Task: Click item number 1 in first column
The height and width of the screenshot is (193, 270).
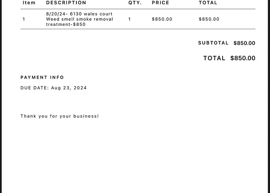Action: pyautogui.click(x=24, y=19)
